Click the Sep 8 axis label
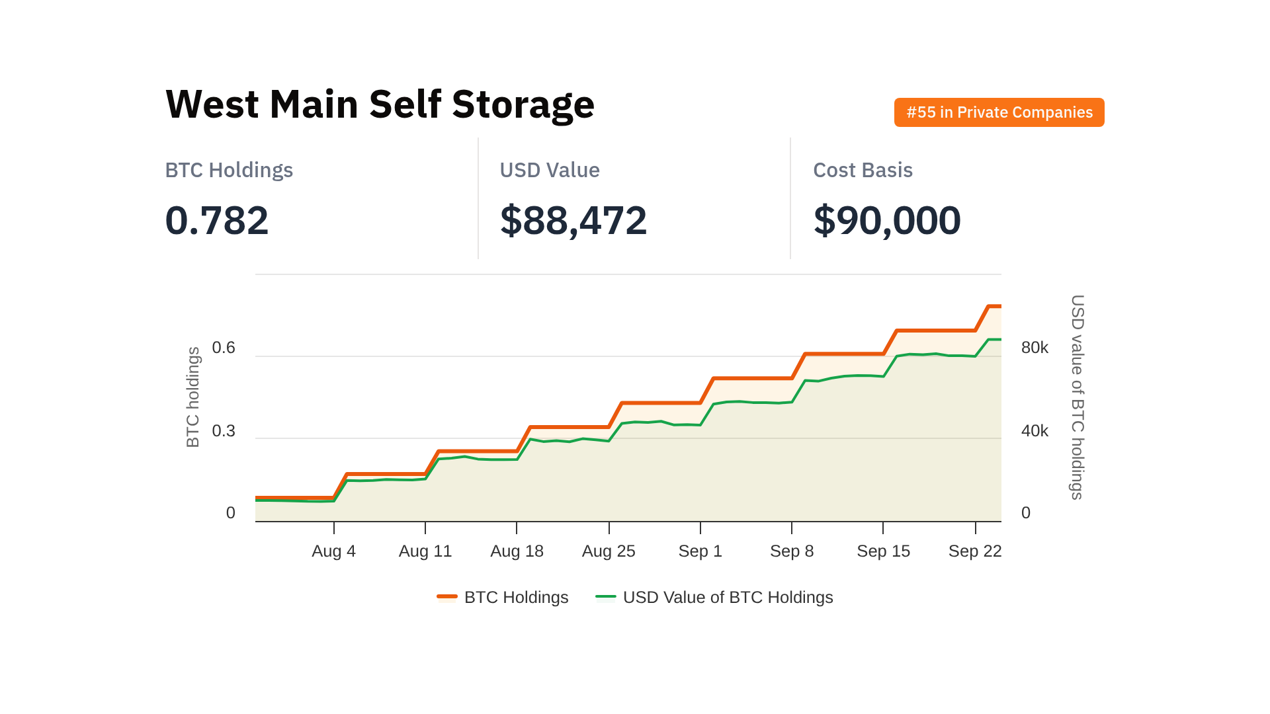1270x714 pixels. (791, 551)
